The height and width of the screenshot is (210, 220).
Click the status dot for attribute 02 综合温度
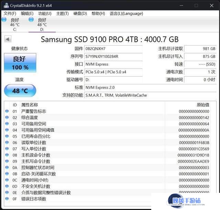(7, 117)
